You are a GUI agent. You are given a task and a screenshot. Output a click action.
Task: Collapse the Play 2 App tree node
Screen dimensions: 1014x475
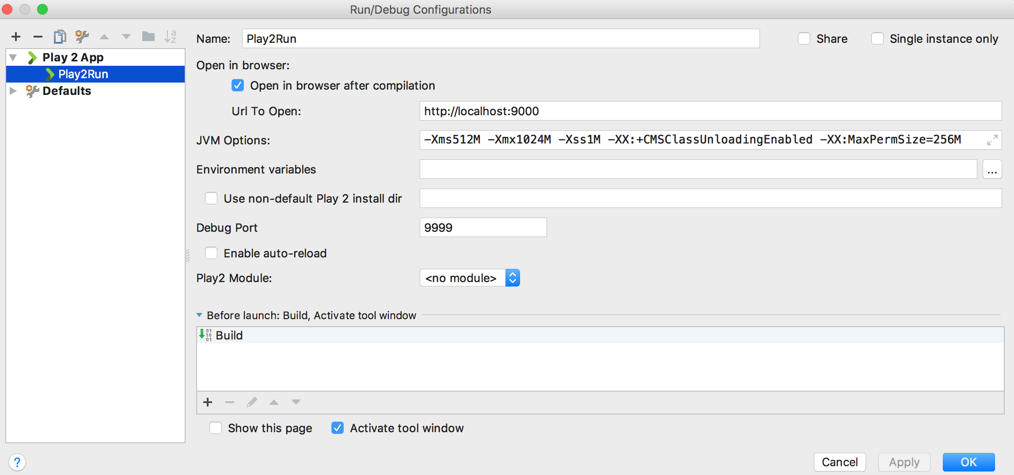(13, 57)
